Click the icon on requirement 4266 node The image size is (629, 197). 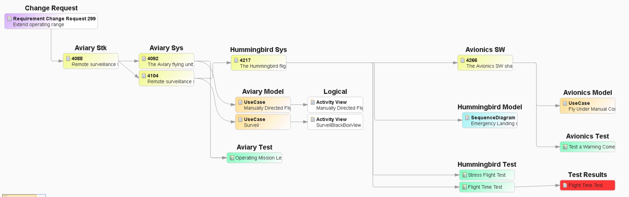463,60
